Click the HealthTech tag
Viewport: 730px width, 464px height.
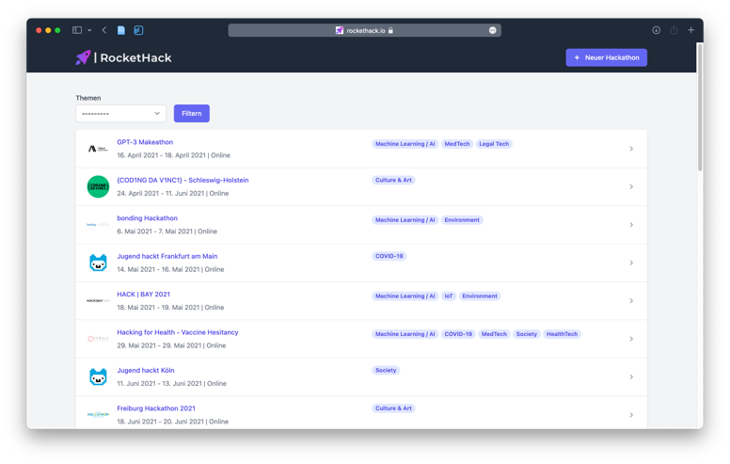pyautogui.click(x=562, y=334)
